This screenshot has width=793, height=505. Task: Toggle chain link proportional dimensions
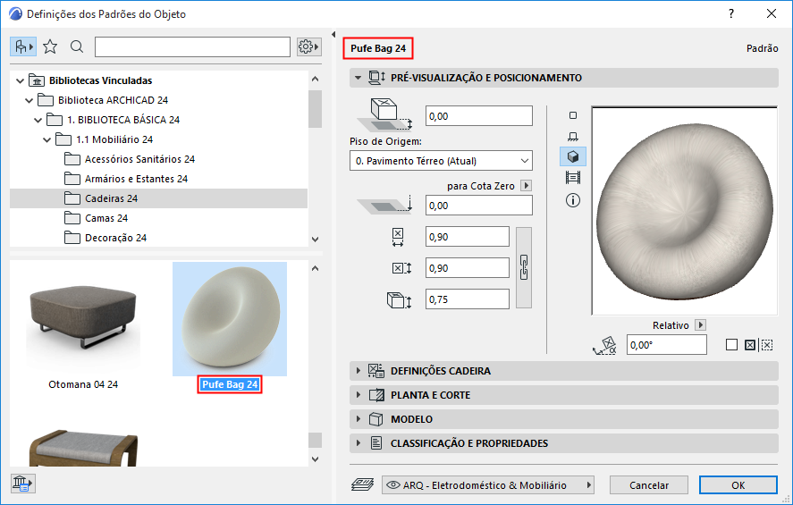pyautogui.click(x=524, y=267)
